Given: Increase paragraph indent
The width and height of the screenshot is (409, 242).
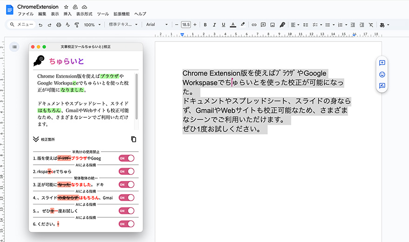Looking at the screenshot, I should click(362, 25).
